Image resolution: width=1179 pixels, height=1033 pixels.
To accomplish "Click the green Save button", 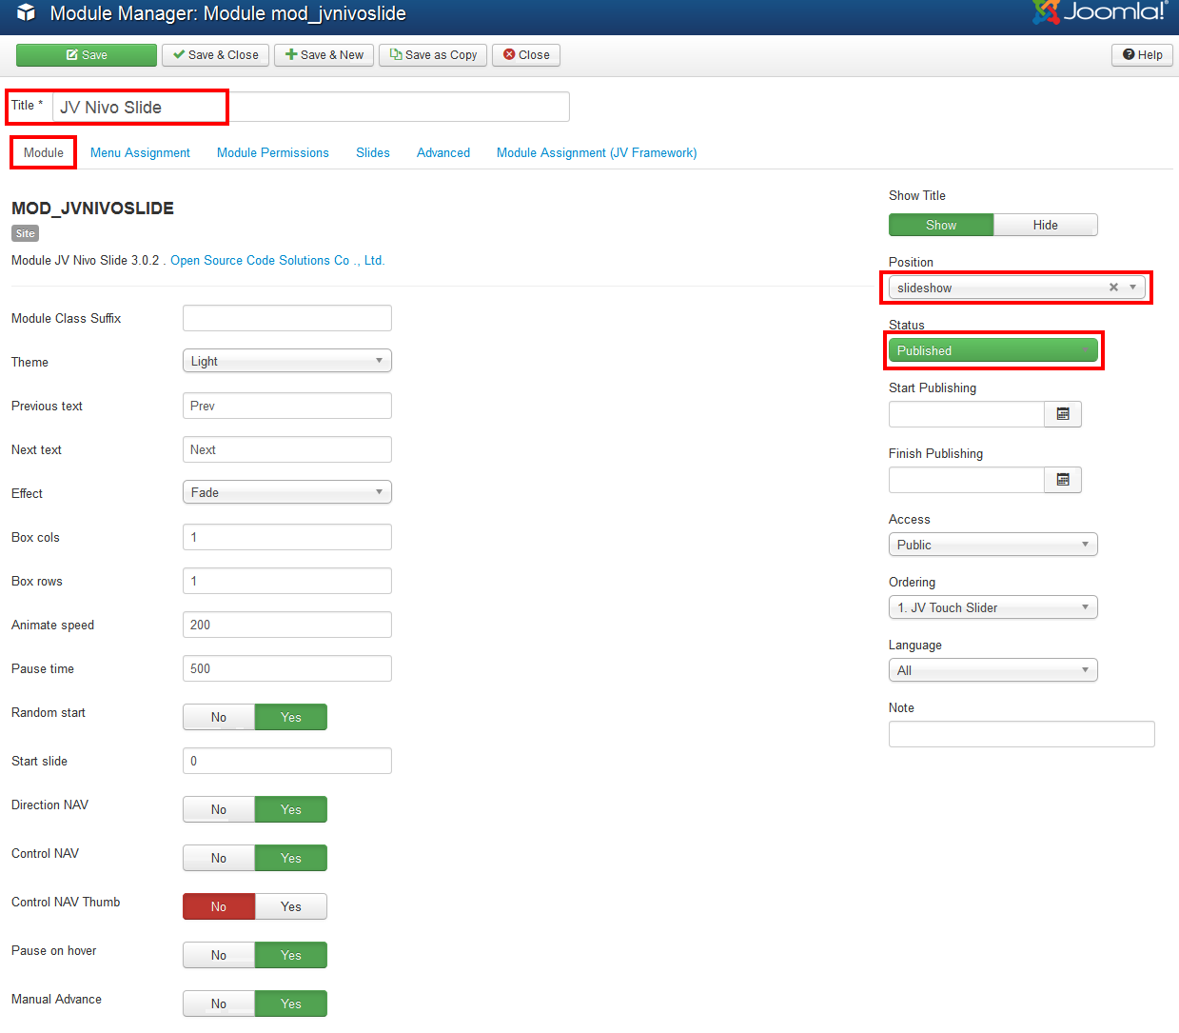I will [87, 55].
